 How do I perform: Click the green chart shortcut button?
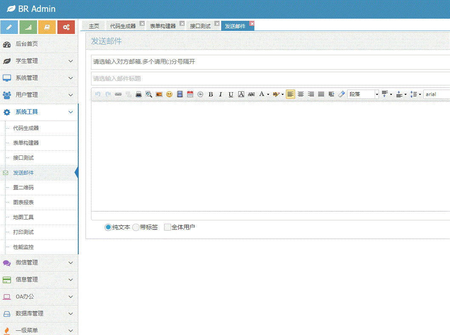point(28,27)
